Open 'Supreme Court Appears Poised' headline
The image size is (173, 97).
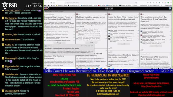pos(58,18)
